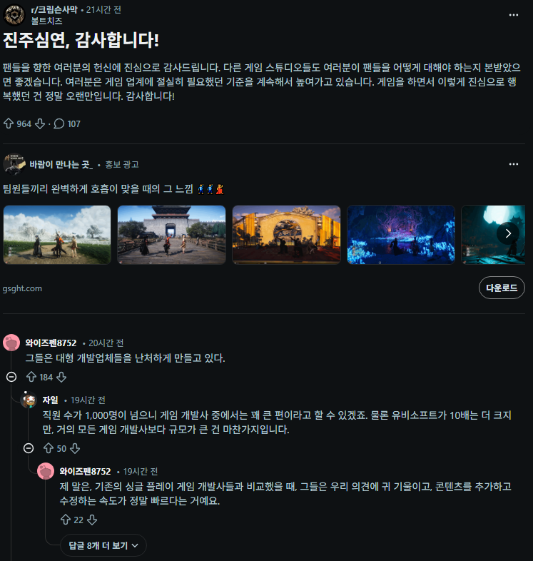Screen dimensions: 533x561
Task: Click the 50 vote count
Action: pyautogui.click(x=61, y=448)
